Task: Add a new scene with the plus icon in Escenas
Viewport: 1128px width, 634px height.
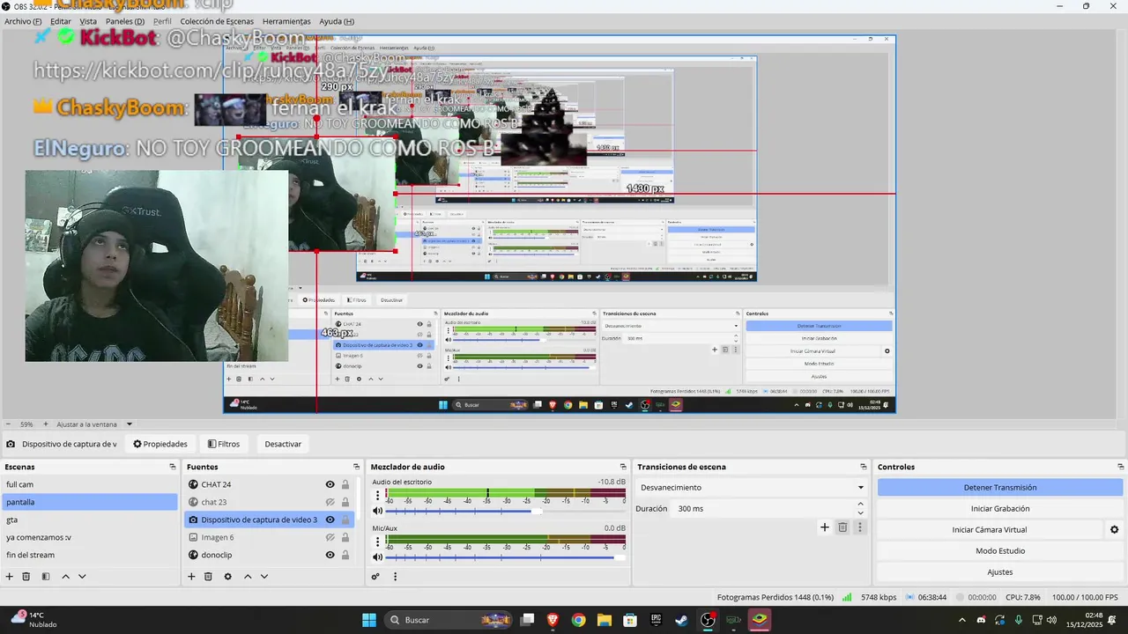Action: click(10, 577)
